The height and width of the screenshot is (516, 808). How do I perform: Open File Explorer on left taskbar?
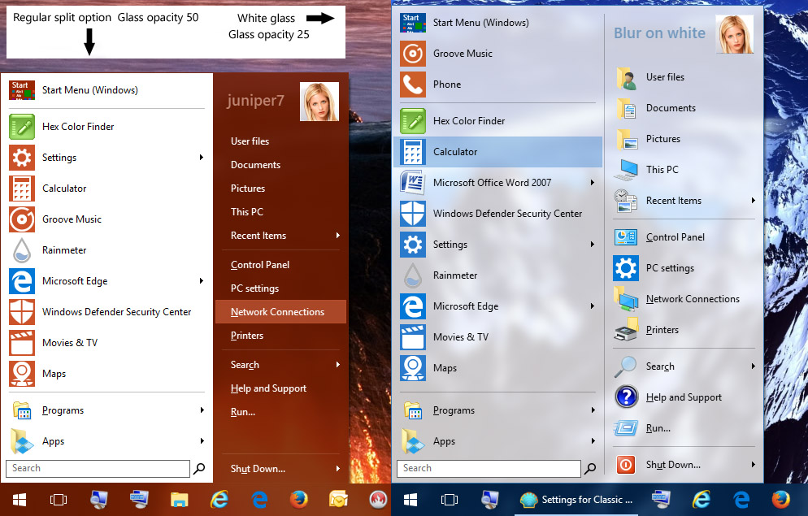pos(180,500)
